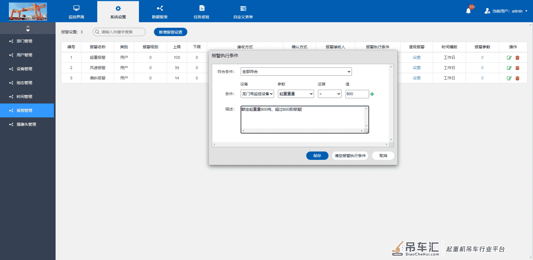The height and width of the screenshot is (260, 533).
Task: Edit the 偏斜报警 row
Action: (x=509, y=78)
